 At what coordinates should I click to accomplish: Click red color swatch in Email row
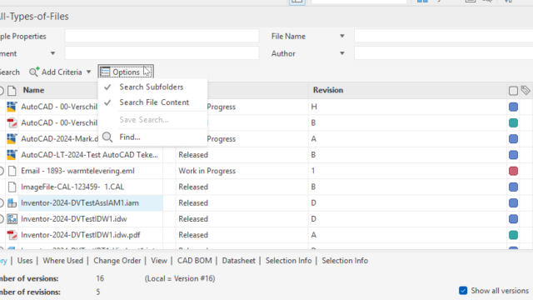(513, 171)
